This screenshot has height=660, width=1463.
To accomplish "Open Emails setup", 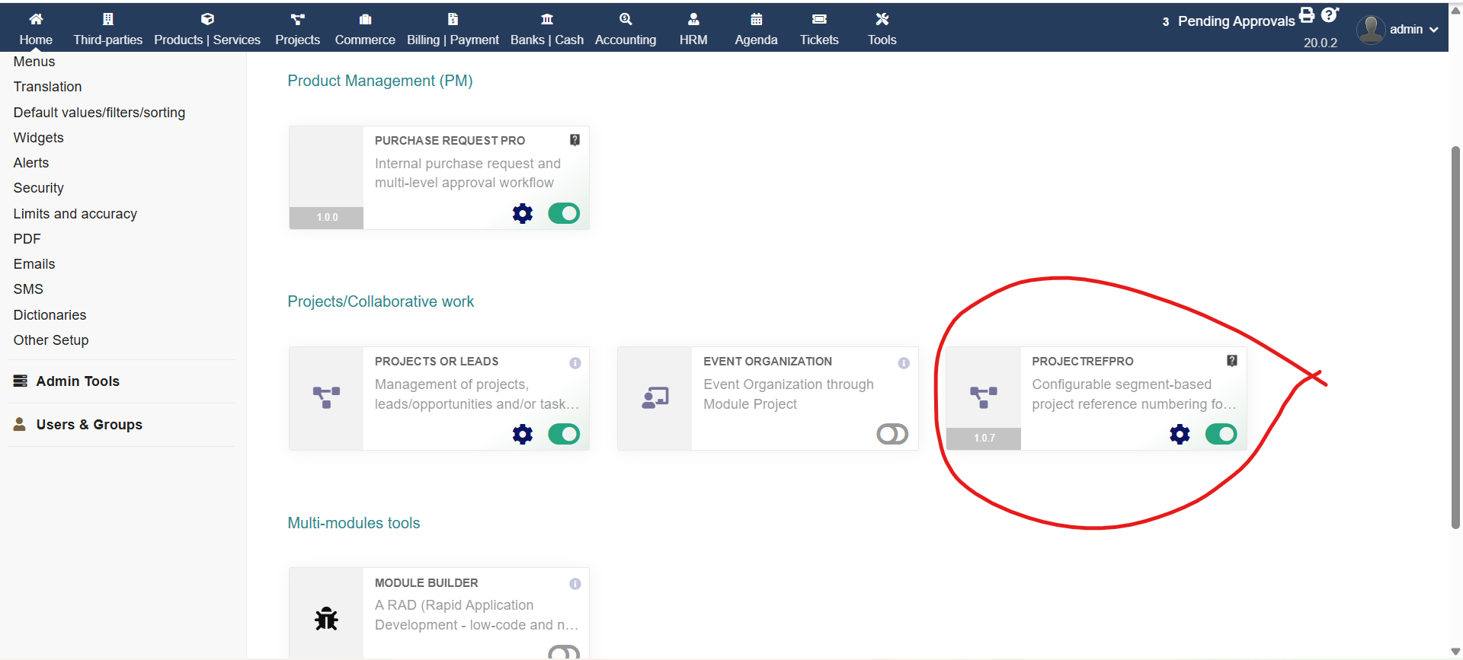I will pyautogui.click(x=34, y=264).
